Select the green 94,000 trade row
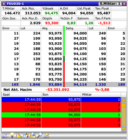 pos(61,115)
